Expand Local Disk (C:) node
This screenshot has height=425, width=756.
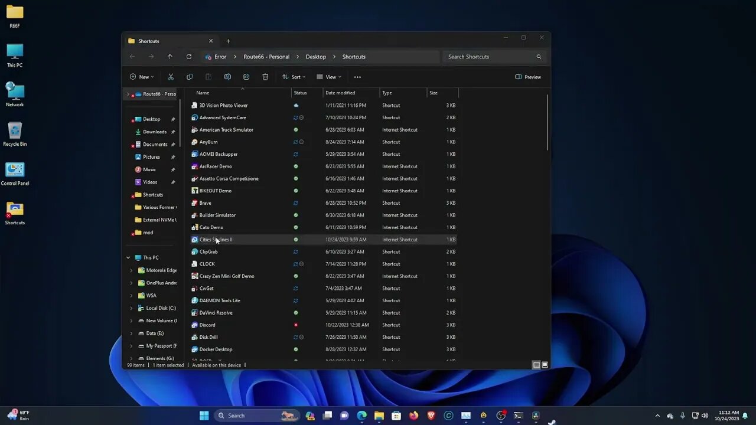point(131,308)
